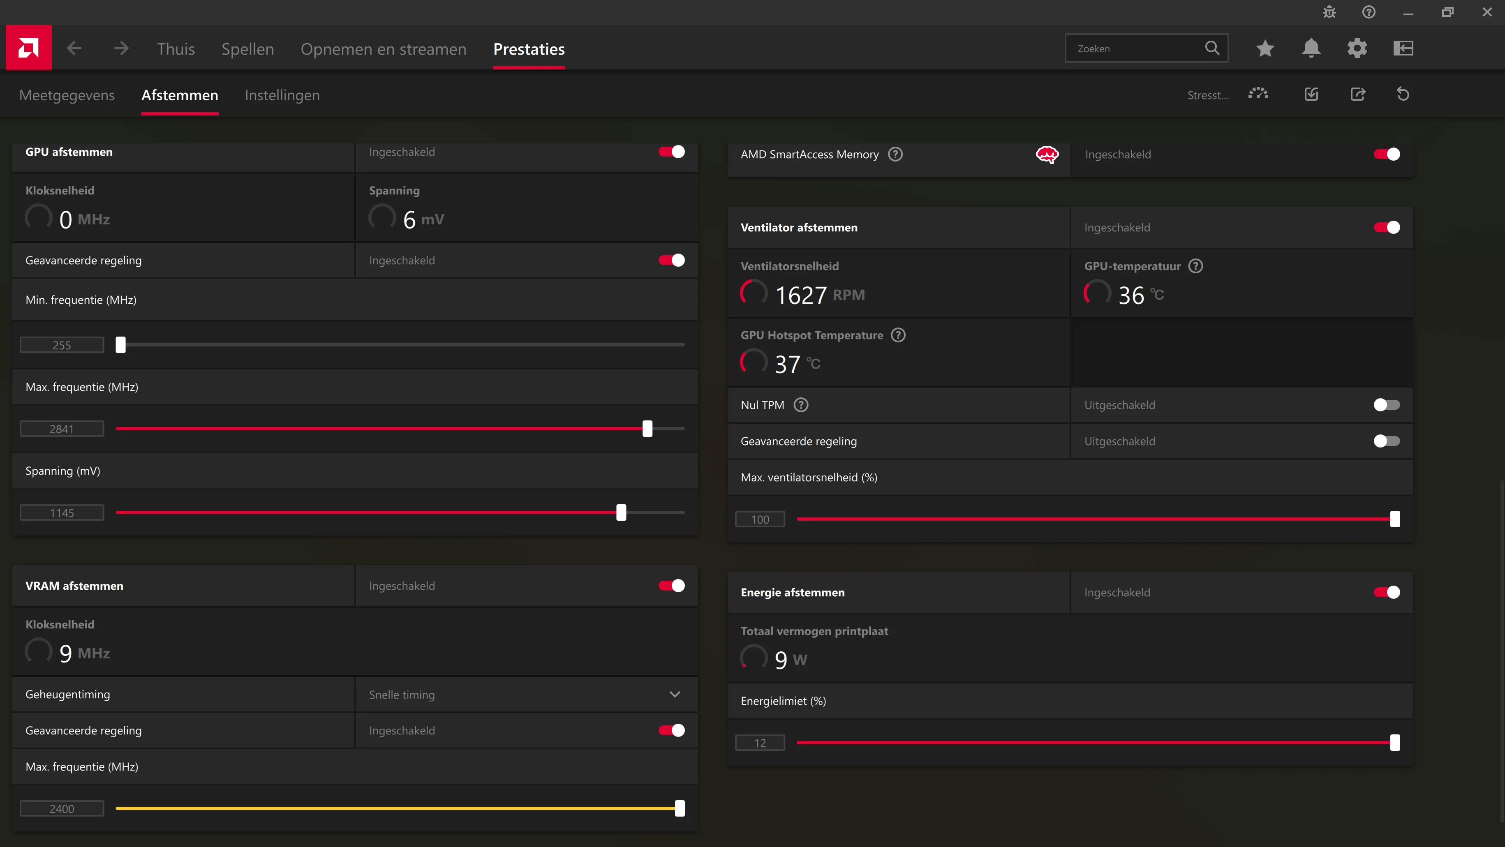Click the Stresst... label button

pyautogui.click(x=1208, y=95)
